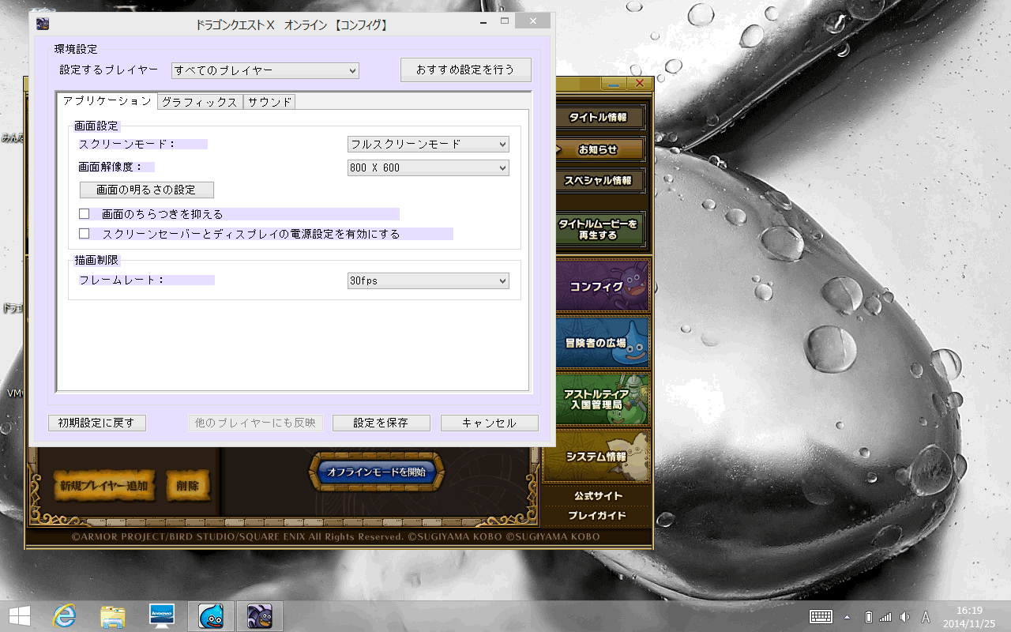The width and height of the screenshot is (1011, 632).
Task: Enable 画面のちらつきを抑える checkbox
Action: pos(85,214)
